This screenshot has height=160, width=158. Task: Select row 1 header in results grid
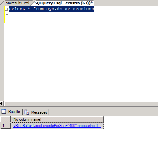point(5,126)
